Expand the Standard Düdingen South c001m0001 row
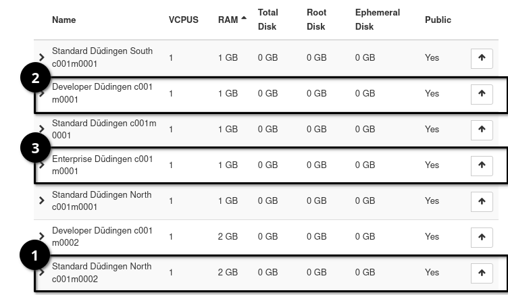This screenshot has height=295, width=508. [42, 57]
